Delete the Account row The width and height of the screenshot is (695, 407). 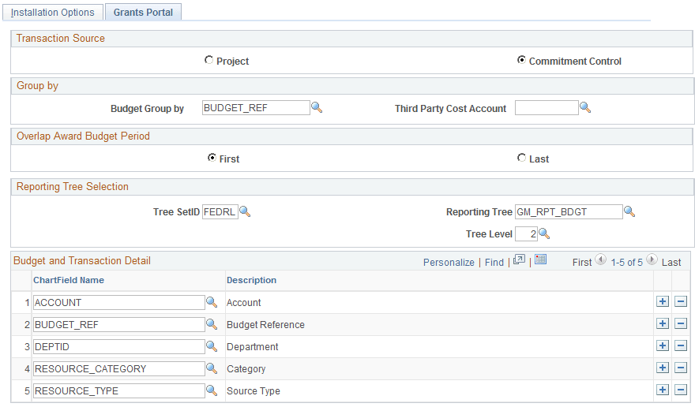pos(681,301)
